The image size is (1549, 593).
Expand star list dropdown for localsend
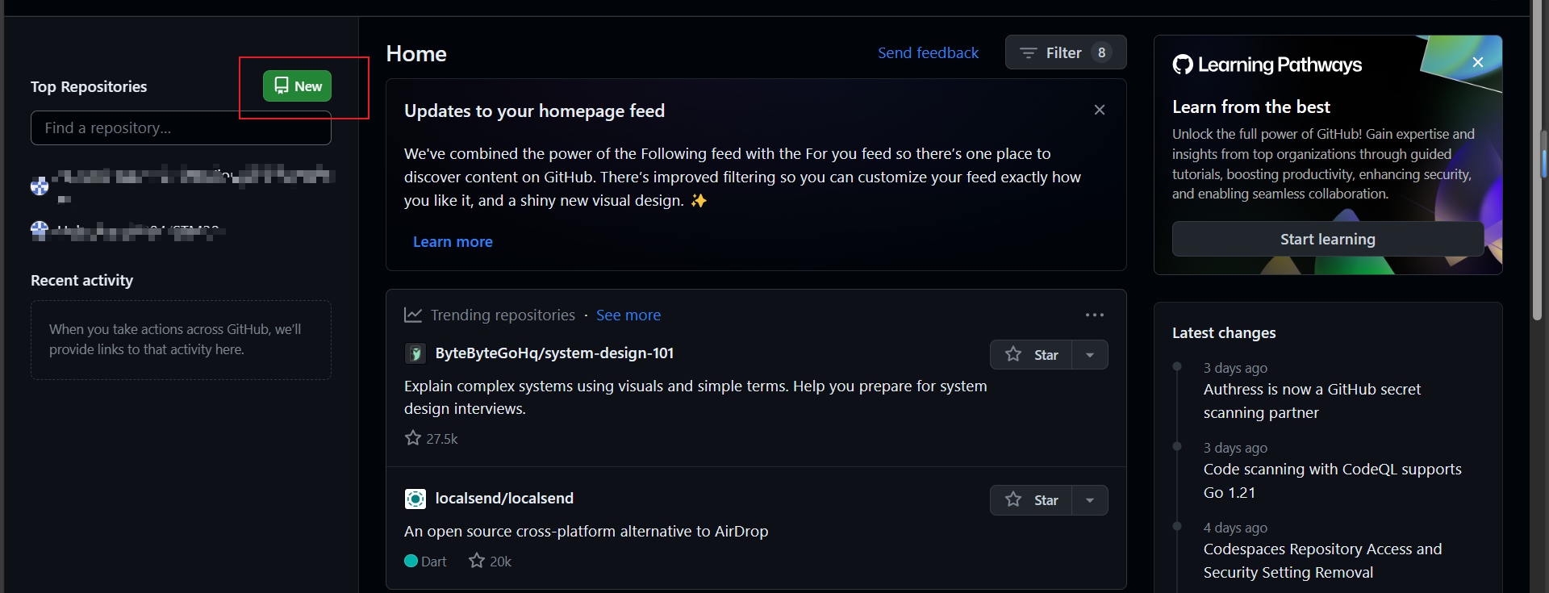point(1090,500)
